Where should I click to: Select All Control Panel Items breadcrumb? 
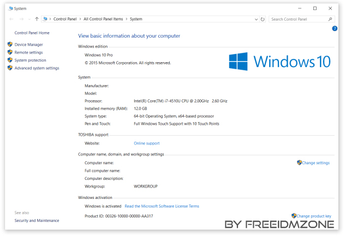103,19
